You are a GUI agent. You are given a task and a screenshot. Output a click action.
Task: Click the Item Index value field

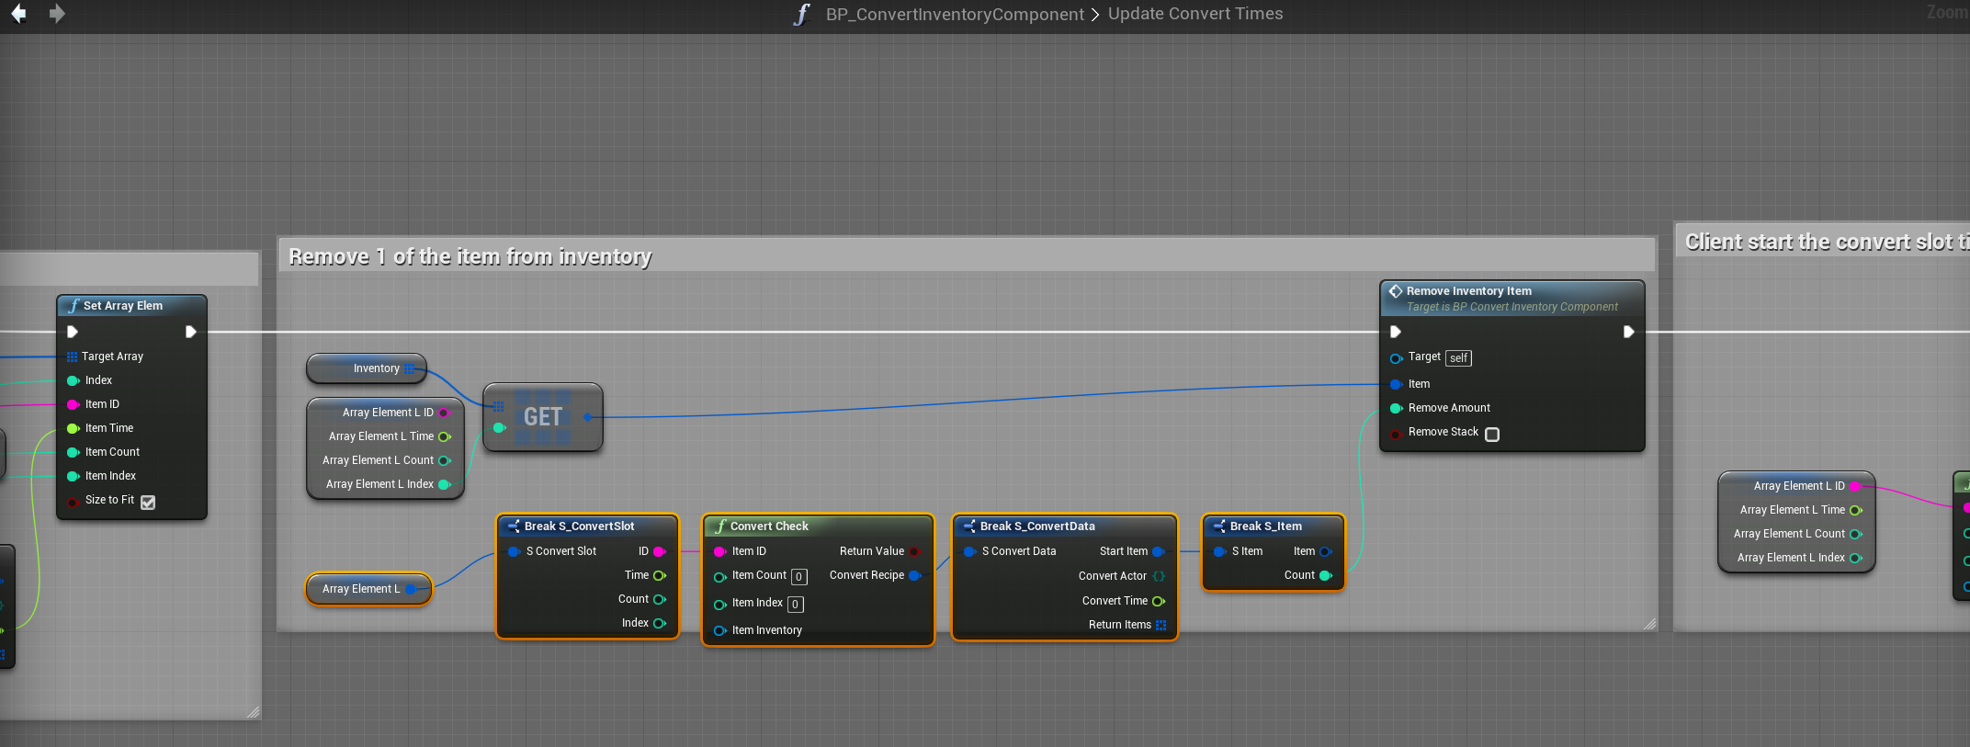(x=796, y=605)
